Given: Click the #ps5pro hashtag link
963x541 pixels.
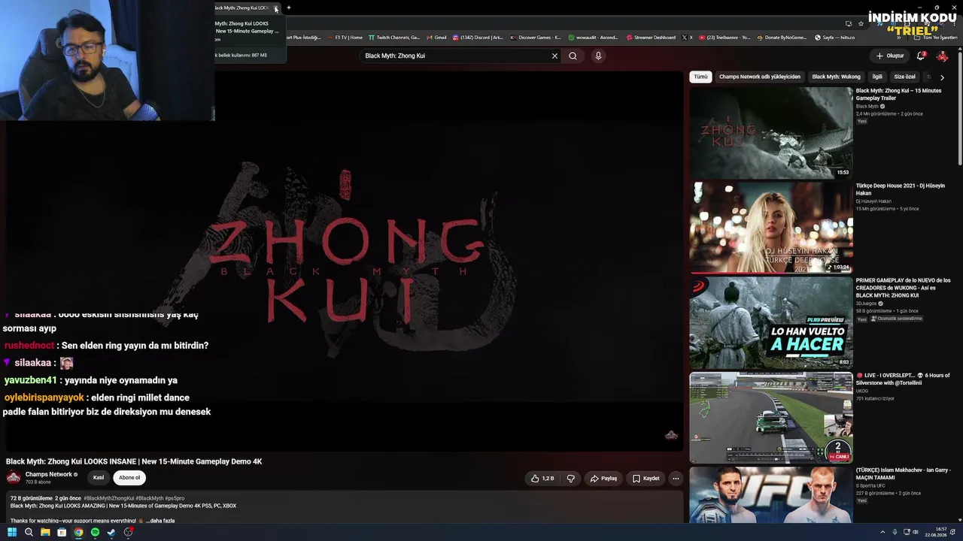Looking at the screenshot, I should [175, 498].
